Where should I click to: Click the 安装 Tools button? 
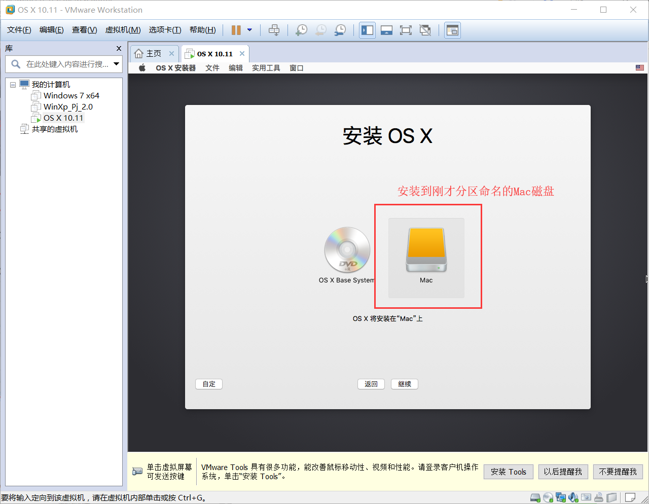509,472
